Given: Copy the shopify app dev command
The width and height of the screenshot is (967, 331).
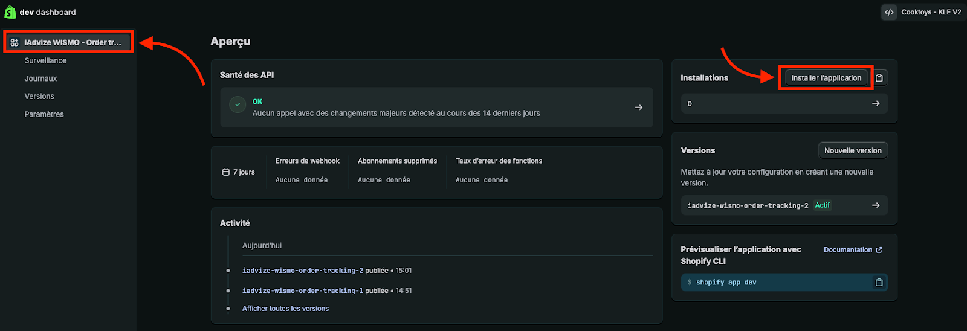Looking at the screenshot, I should point(879,283).
